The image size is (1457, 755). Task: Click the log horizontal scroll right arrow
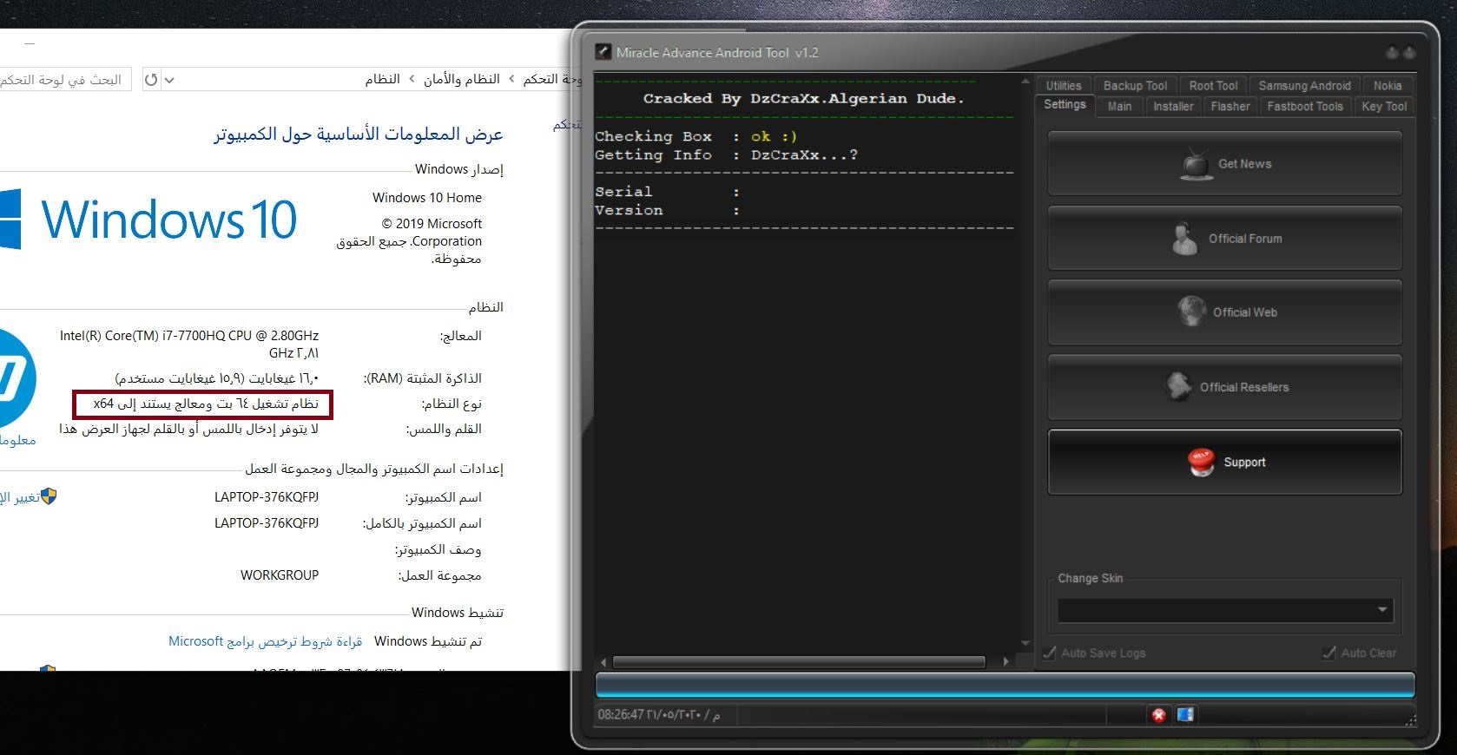tap(1005, 661)
